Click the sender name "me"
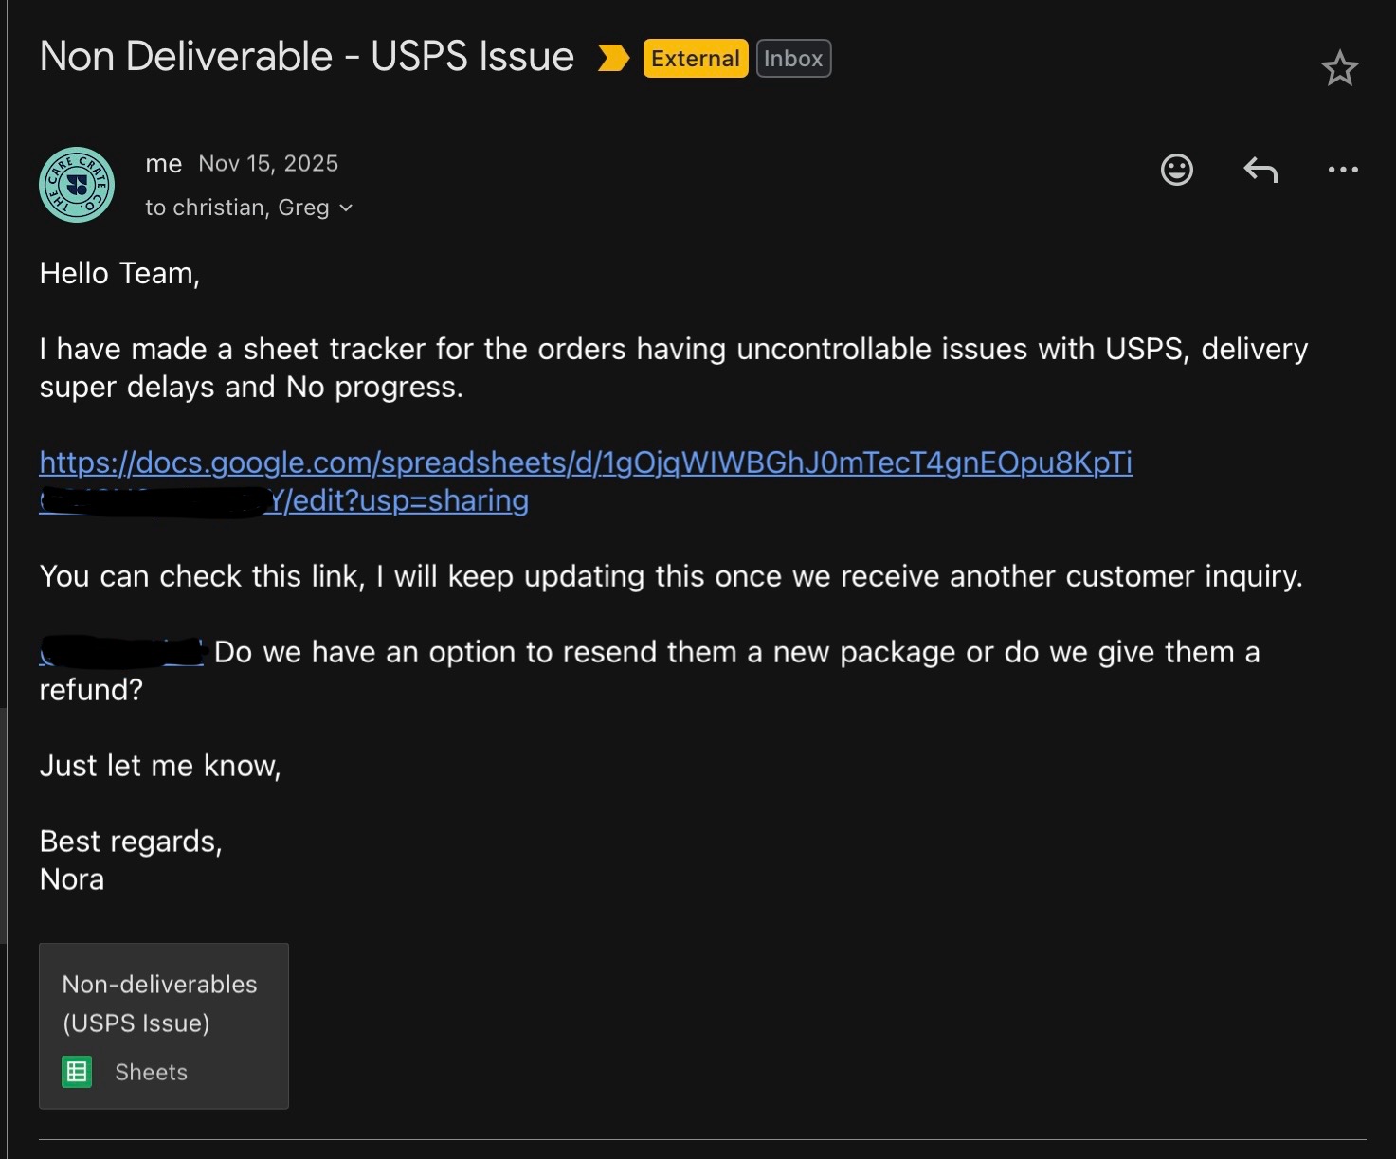1396x1159 pixels. (x=163, y=164)
